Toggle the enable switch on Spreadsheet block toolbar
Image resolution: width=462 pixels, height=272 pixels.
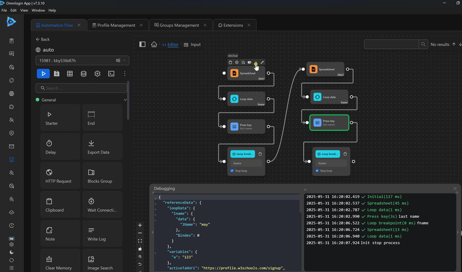coord(249,62)
